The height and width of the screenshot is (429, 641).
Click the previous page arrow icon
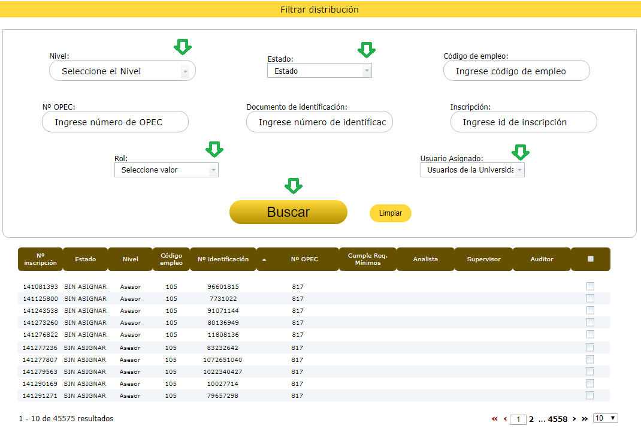506,419
